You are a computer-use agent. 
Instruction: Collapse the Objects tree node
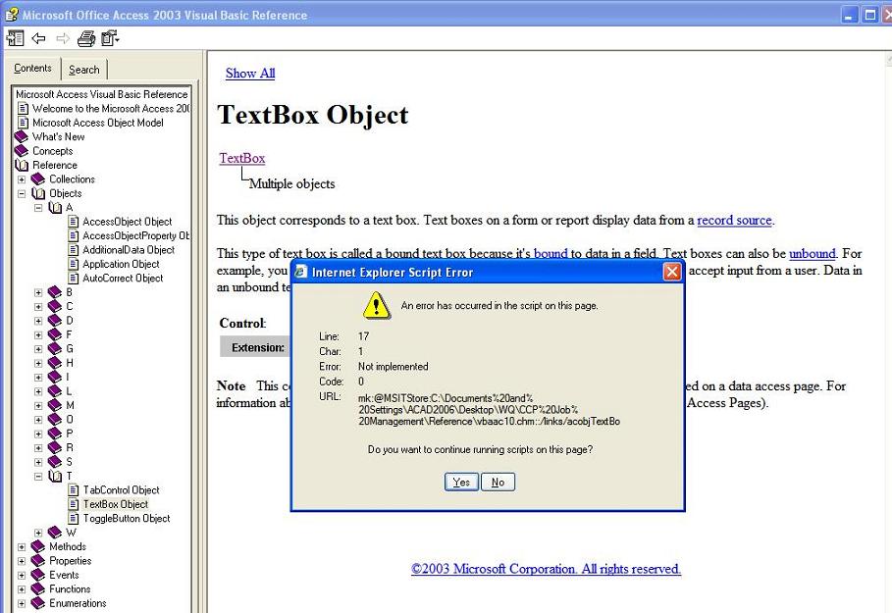pyautogui.click(x=22, y=193)
